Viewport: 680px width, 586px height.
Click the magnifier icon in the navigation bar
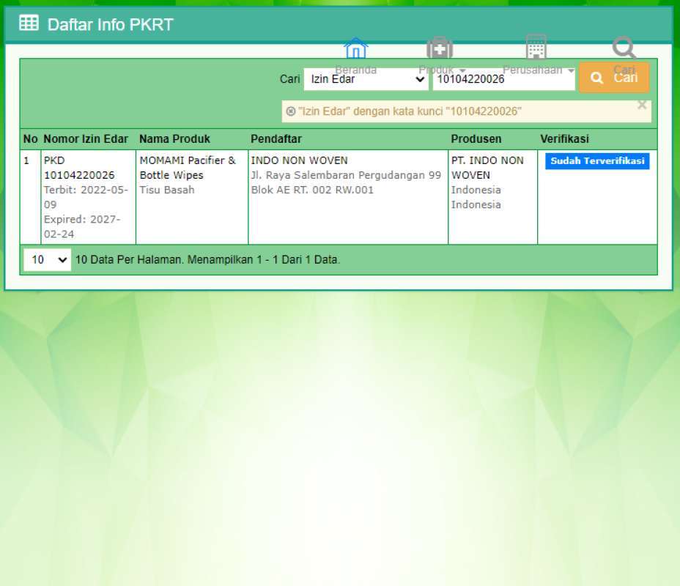(x=624, y=48)
